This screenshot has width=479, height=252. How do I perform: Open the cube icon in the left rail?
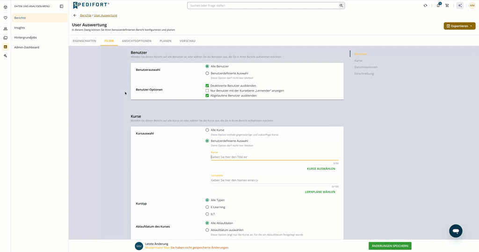tap(5, 7)
